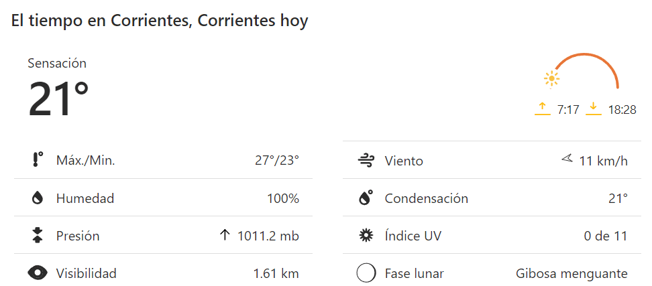Image resolution: width=652 pixels, height=286 pixels.
Task: Click the 18:28 sunset time
Action: (x=622, y=110)
